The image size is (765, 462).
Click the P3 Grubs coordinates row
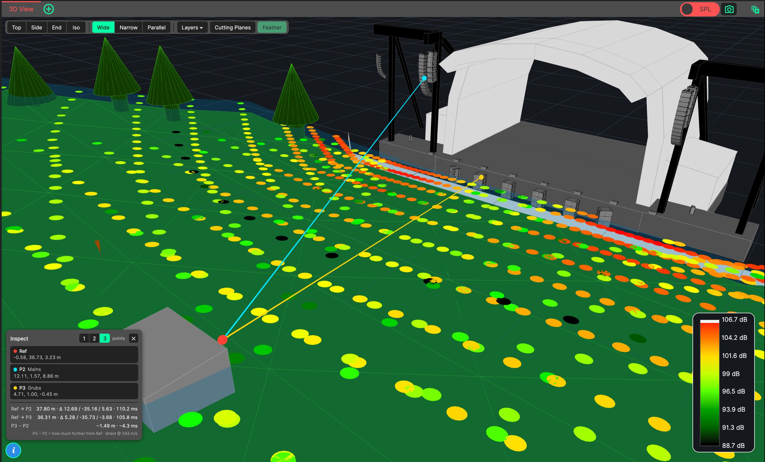click(74, 391)
